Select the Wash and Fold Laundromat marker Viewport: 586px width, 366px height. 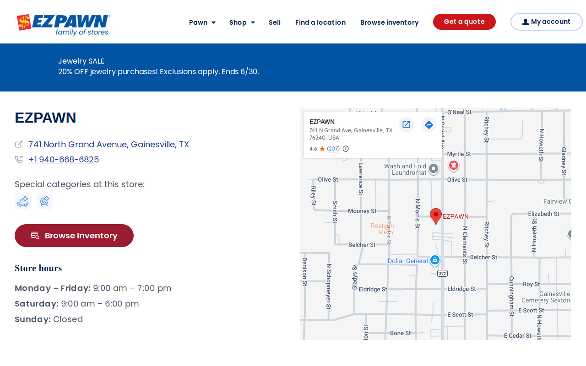[434, 169]
